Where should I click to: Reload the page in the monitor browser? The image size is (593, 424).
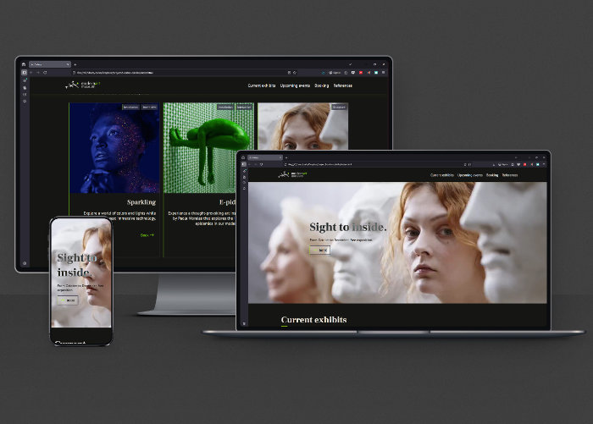[x=45, y=73]
